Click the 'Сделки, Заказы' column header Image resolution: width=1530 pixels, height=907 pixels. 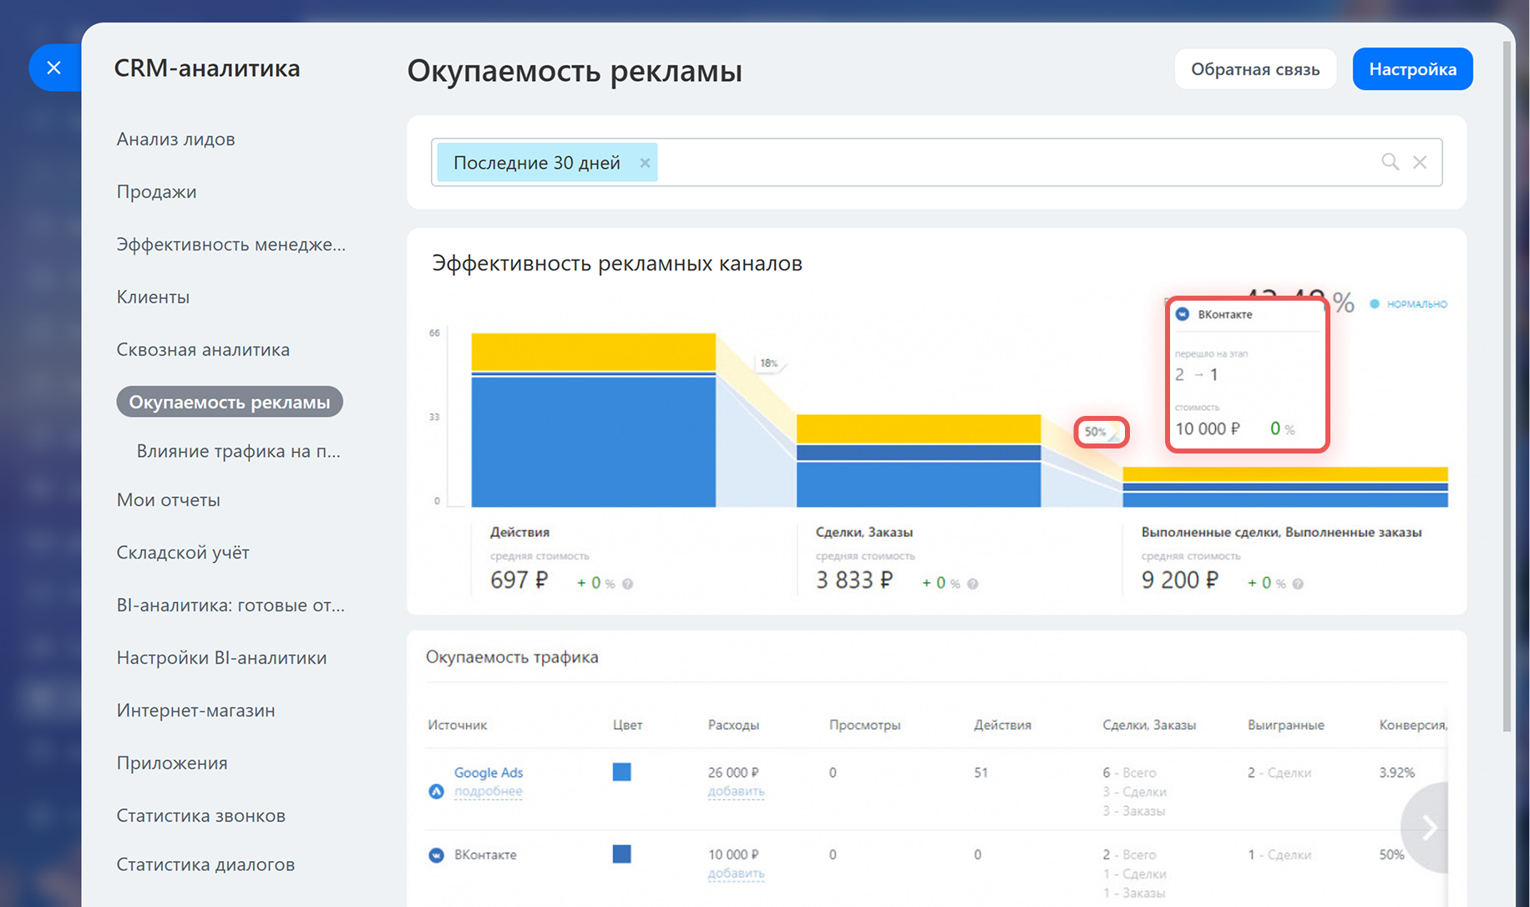click(x=1149, y=725)
